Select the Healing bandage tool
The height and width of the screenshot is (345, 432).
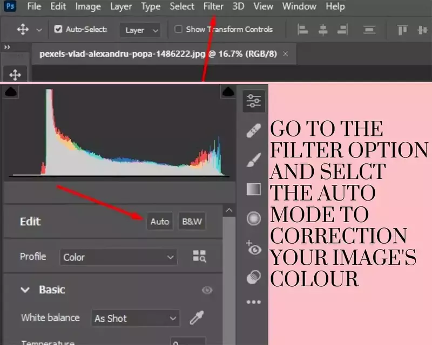tap(253, 130)
